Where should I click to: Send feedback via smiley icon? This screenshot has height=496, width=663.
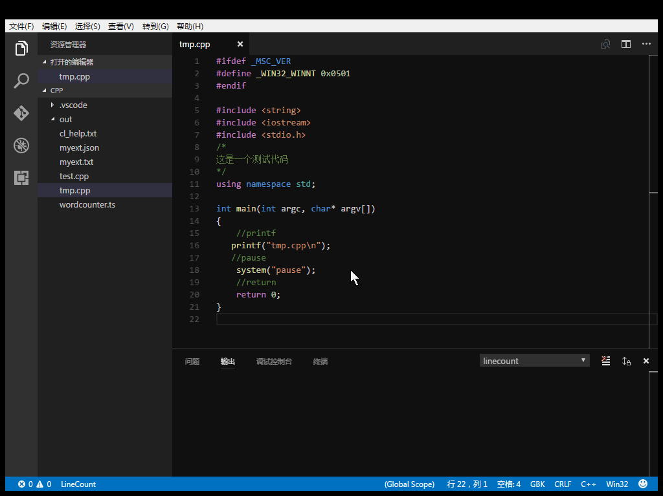[x=643, y=484]
